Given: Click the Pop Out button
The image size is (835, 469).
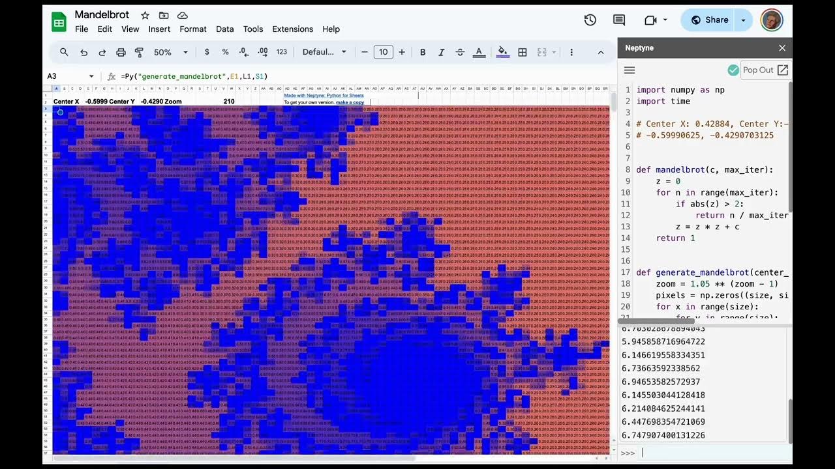Looking at the screenshot, I should (x=765, y=70).
